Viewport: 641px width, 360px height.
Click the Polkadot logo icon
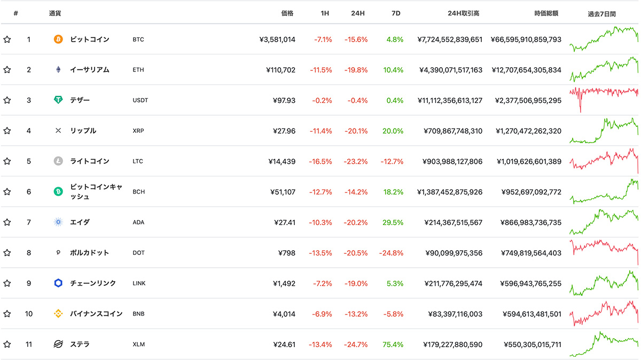58,253
